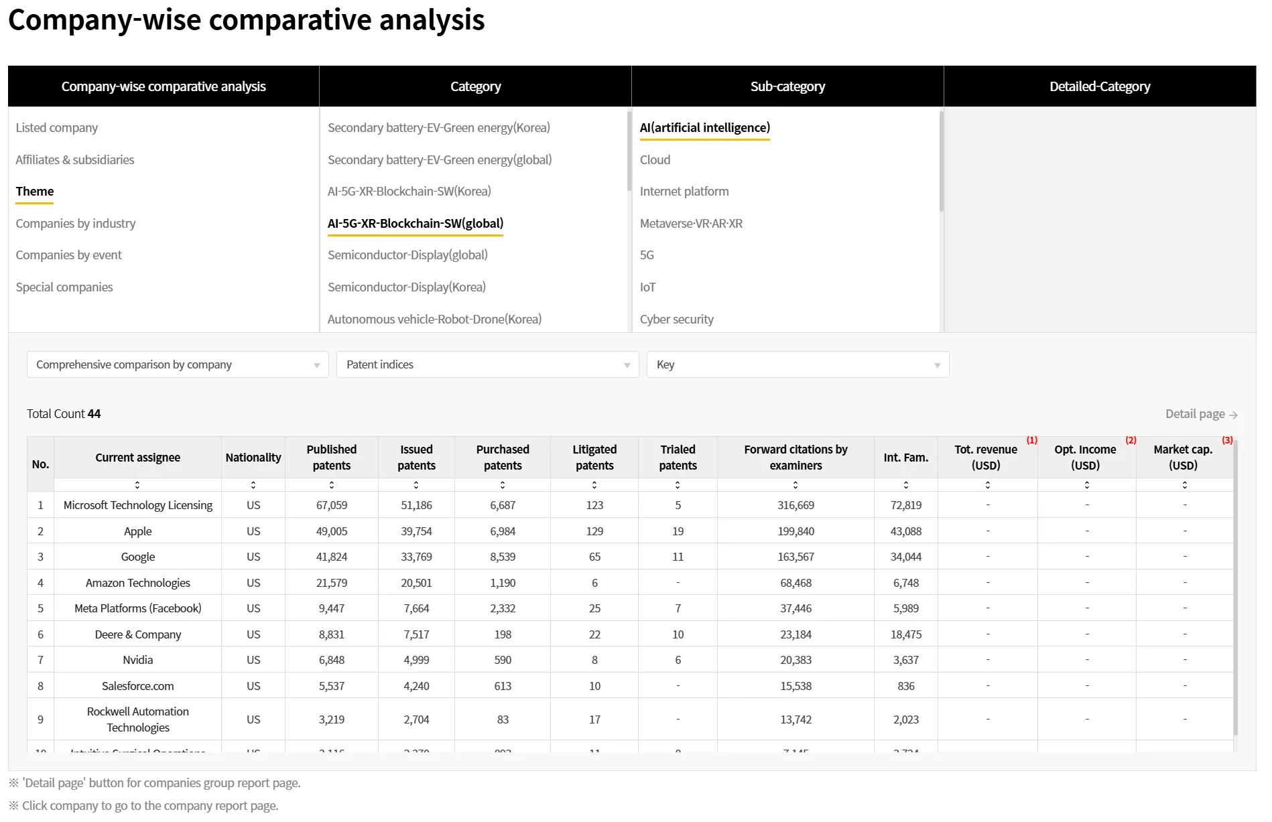1272x822 pixels.
Task: Choose AI-5G-XR-Blockchain-SW(Korea) category
Action: [409, 192]
